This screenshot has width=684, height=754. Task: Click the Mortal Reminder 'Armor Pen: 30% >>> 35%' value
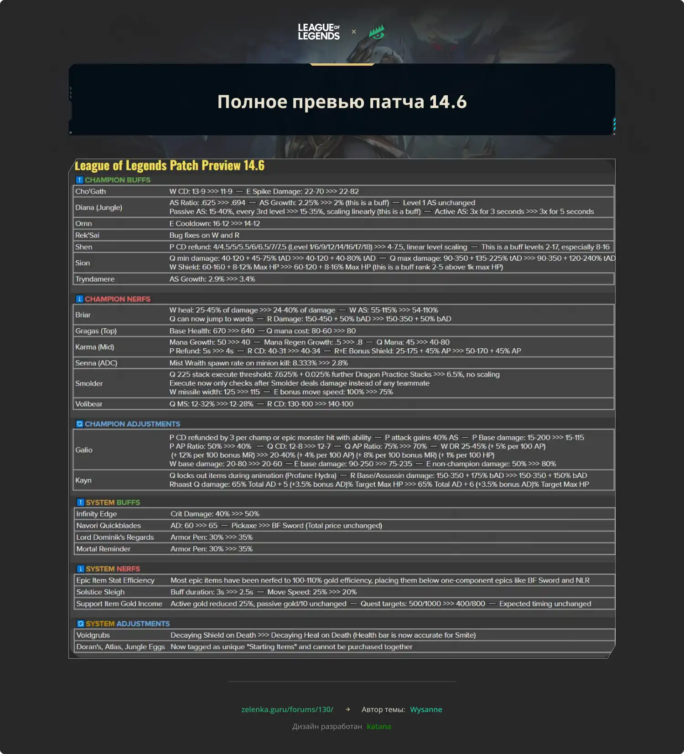(x=212, y=549)
